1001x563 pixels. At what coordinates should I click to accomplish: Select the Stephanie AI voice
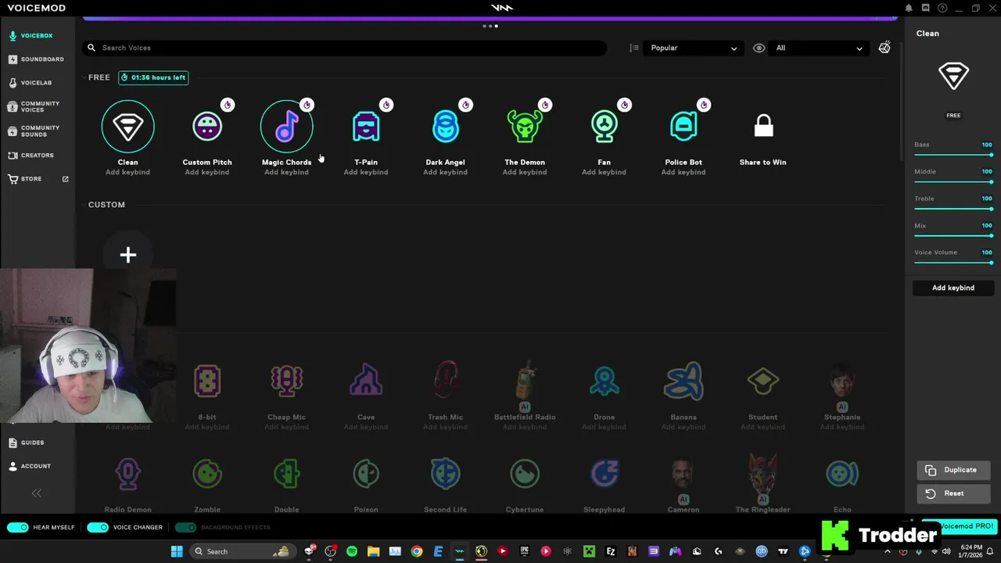coord(842,381)
